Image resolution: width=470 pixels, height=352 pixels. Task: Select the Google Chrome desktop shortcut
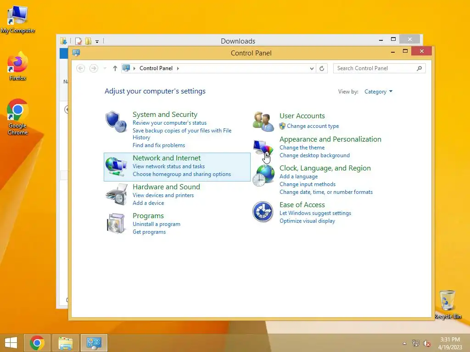coord(18,117)
